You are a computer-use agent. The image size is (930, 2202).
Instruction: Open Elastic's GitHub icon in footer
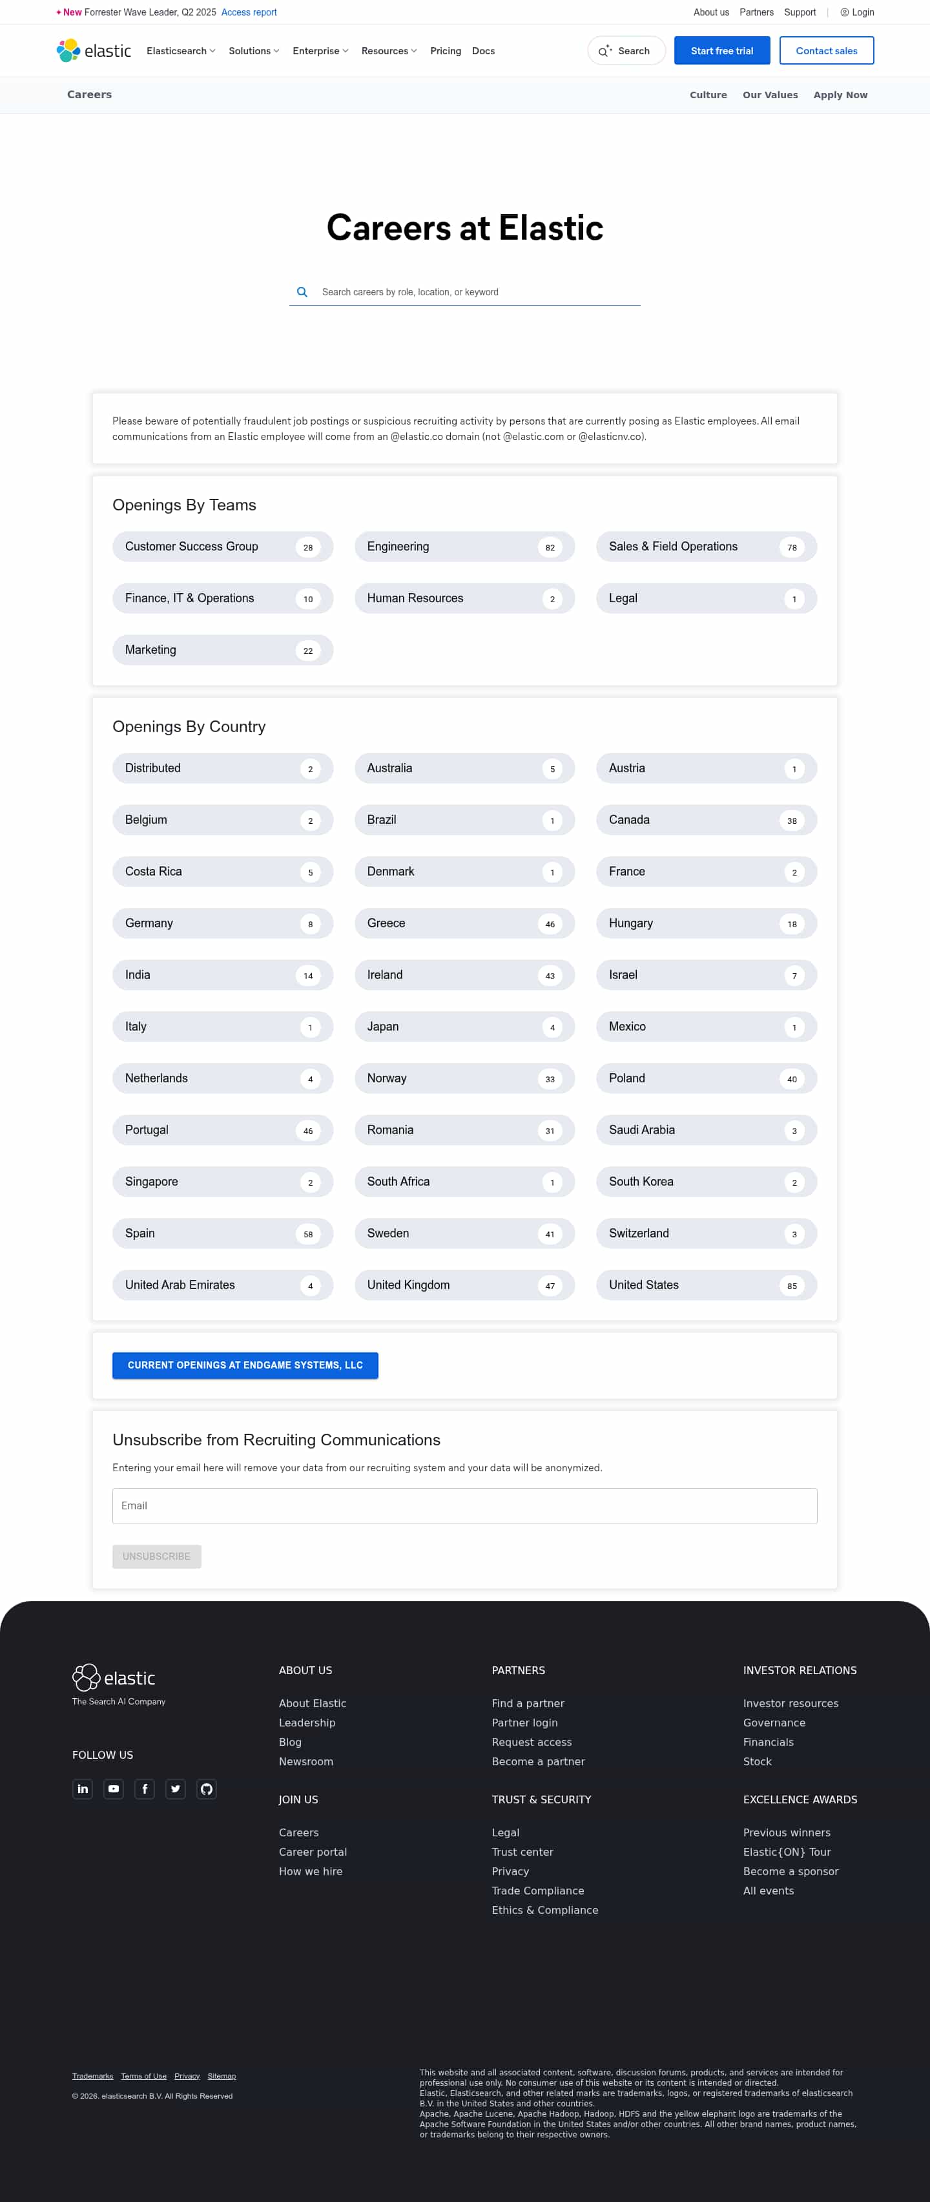click(x=206, y=1789)
